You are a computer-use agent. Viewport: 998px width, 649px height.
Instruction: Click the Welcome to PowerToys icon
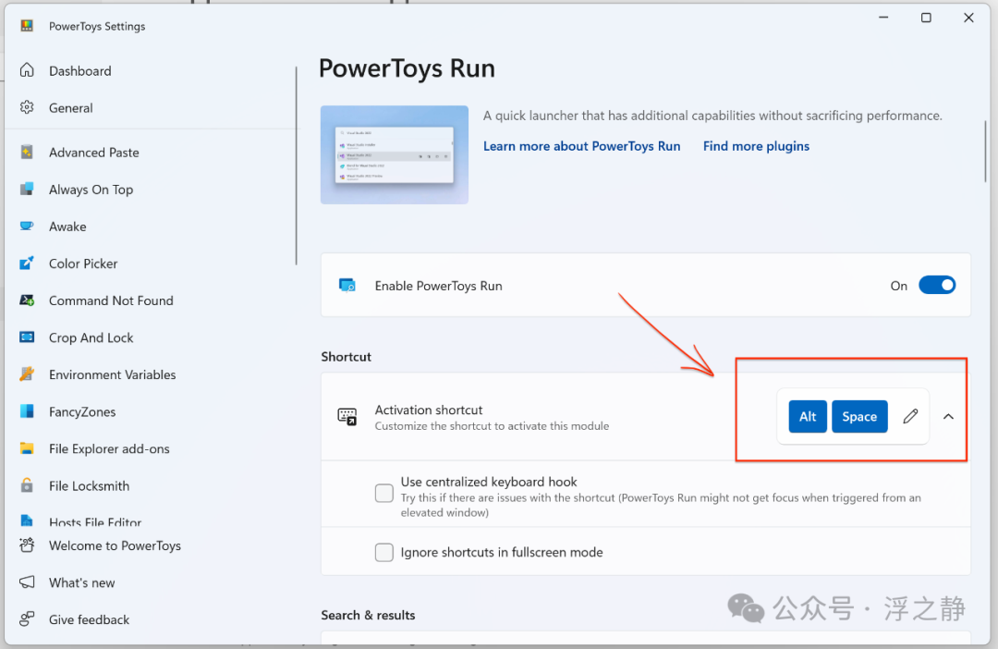tap(27, 545)
